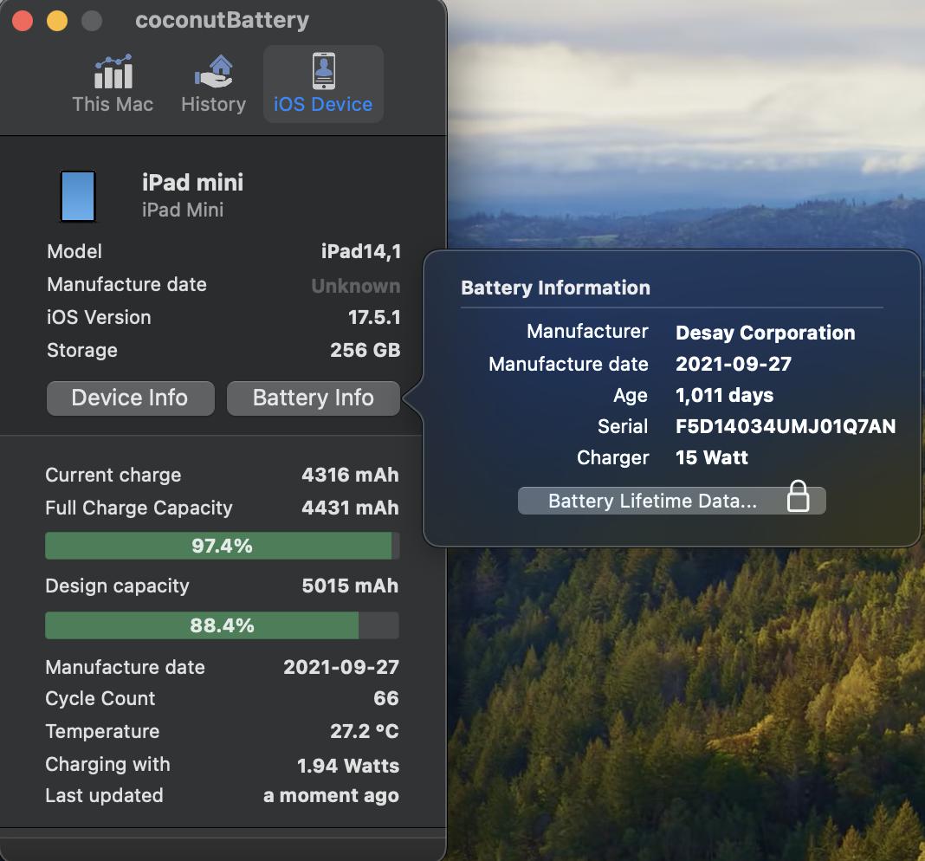The height and width of the screenshot is (861, 925).
Task: Click Full Charge Capacity 4431 mAh value
Action: click(351, 508)
